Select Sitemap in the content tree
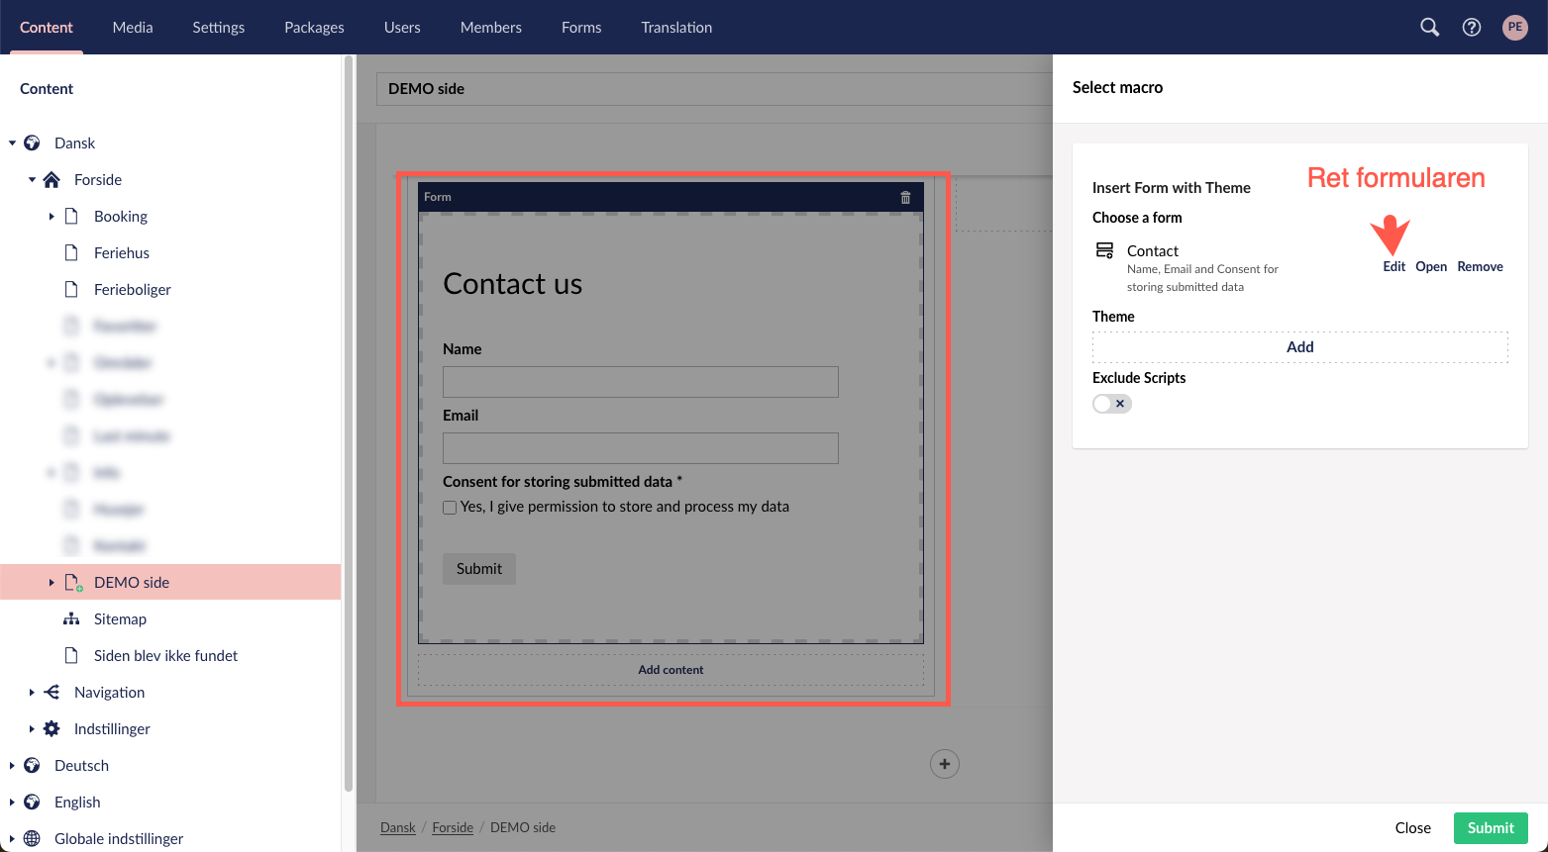 120,618
